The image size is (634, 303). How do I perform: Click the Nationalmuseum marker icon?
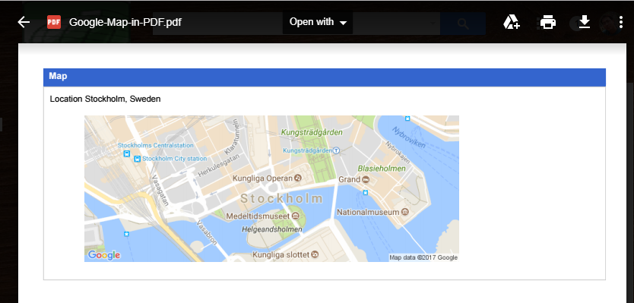[405, 212]
